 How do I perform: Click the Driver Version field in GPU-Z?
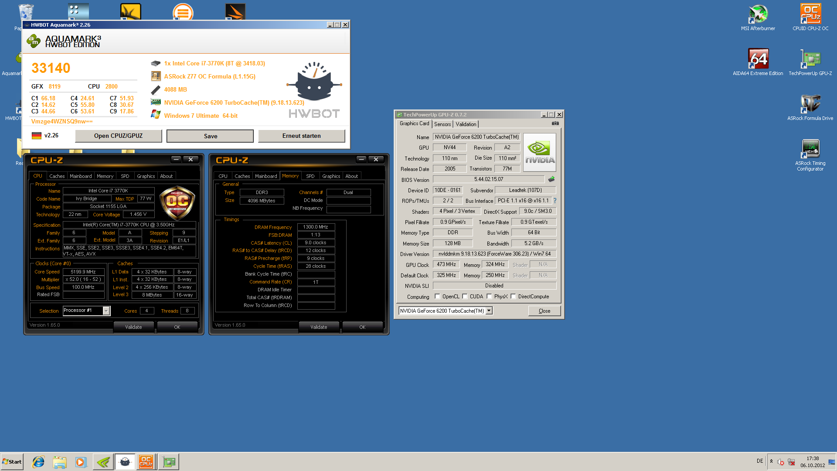[x=495, y=254]
